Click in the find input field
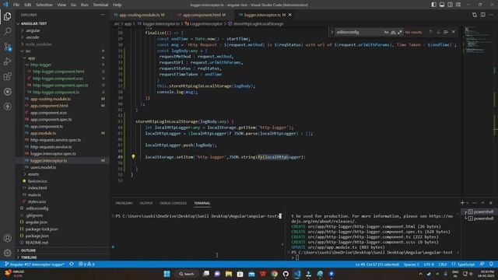 click(x=359, y=32)
